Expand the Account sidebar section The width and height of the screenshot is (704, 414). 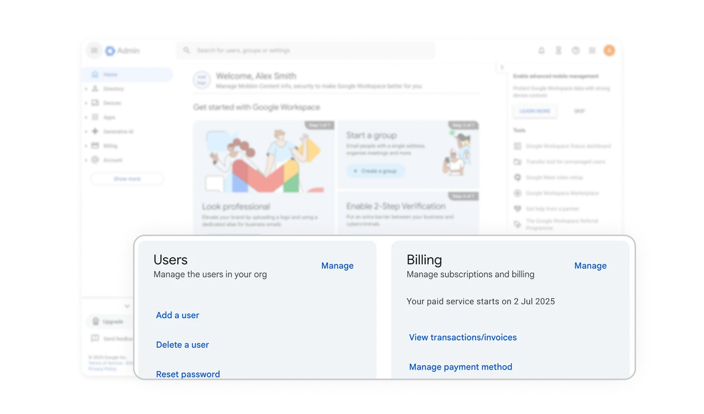click(x=86, y=159)
